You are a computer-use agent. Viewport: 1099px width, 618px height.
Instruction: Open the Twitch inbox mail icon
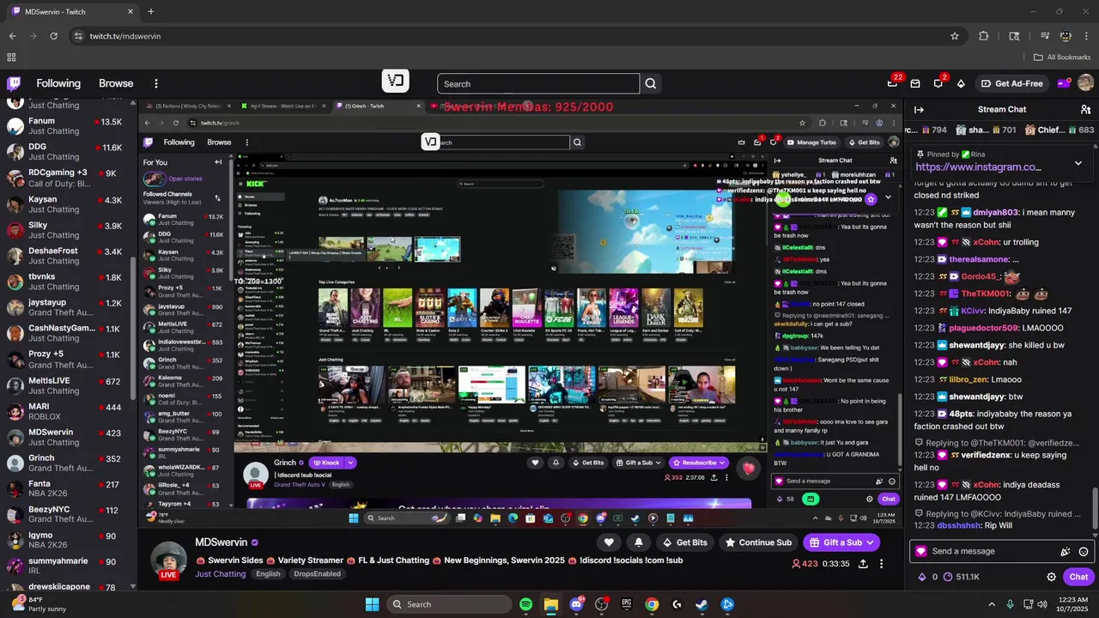[915, 83]
